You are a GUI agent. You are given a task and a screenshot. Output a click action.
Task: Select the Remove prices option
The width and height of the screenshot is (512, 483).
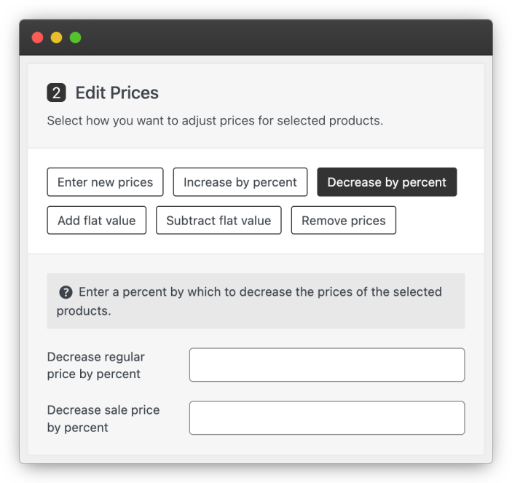343,221
